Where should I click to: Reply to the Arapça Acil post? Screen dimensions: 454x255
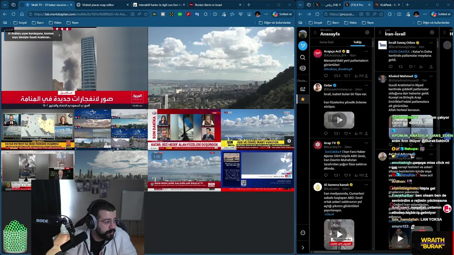(326, 76)
